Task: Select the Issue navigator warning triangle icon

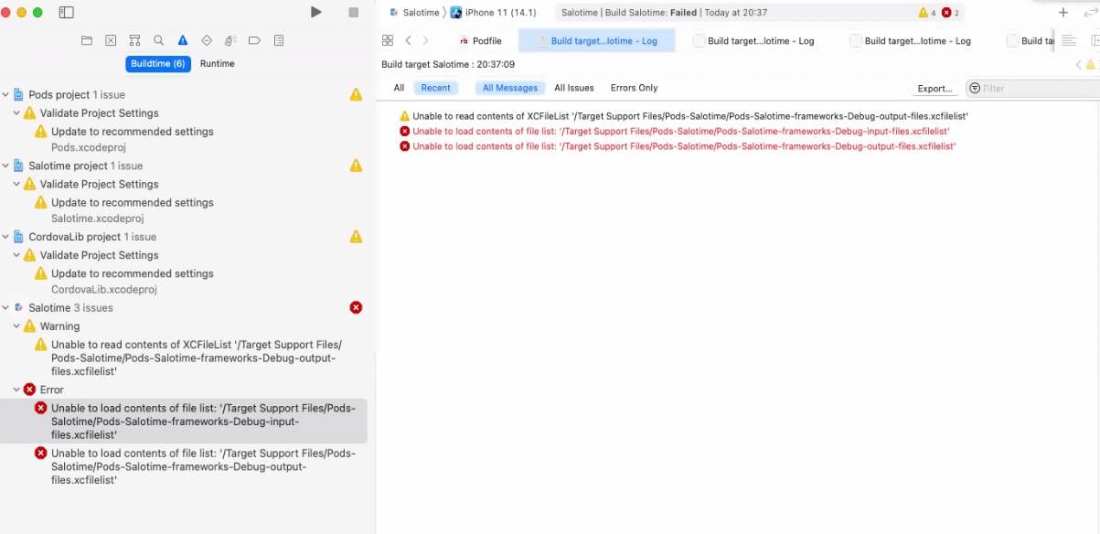Action: [183, 40]
